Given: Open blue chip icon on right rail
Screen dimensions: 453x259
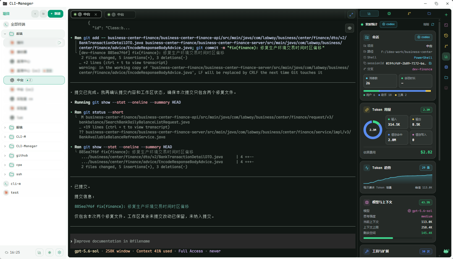Looking at the screenshot, I should pyautogui.click(x=446, y=67).
